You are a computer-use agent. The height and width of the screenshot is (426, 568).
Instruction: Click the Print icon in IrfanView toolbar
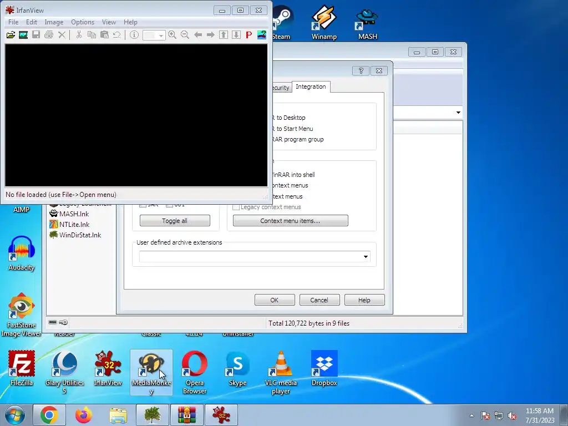tap(49, 35)
